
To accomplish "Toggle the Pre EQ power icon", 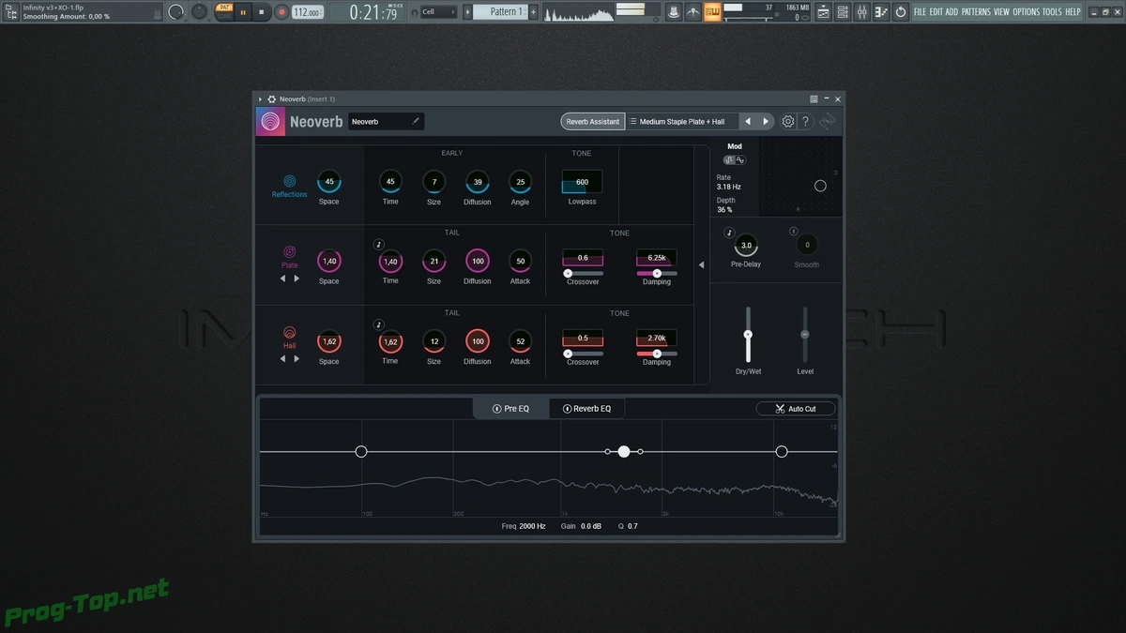I will pos(497,409).
